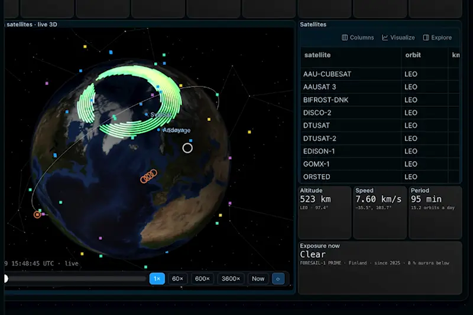Select the DTUSAT-2 row

point(380,139)
